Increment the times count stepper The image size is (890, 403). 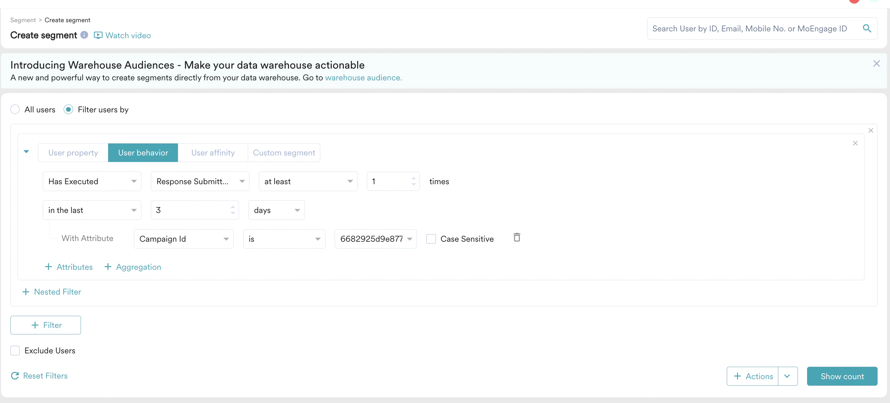coord(414,178)
